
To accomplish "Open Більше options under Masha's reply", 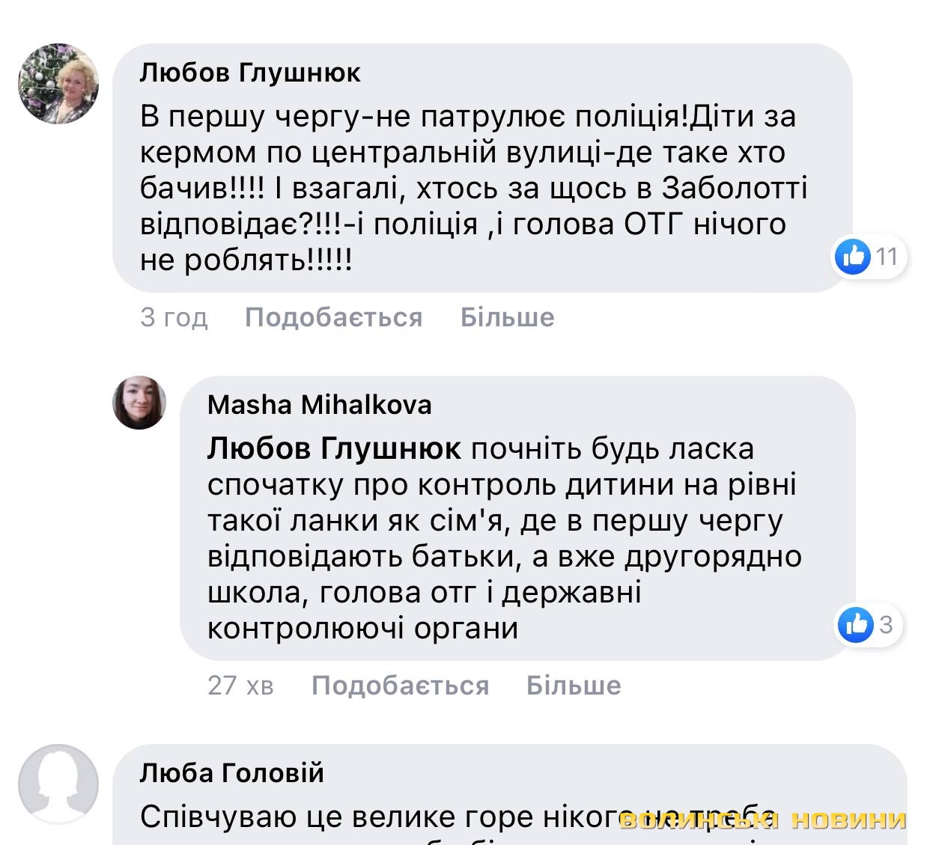I will pyautogui.click(x=574, y=686).
